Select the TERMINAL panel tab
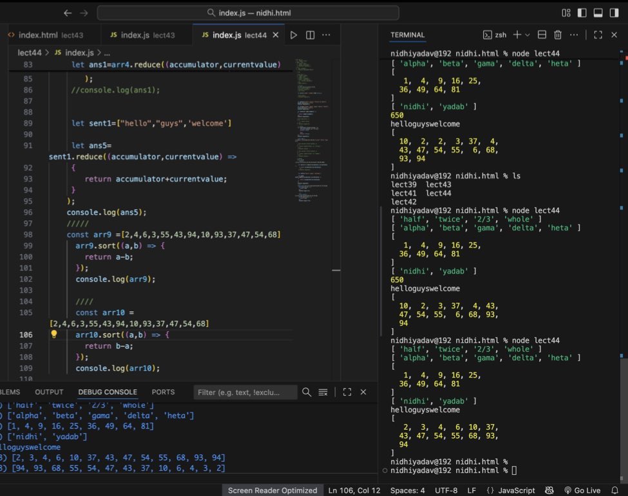The image size is (628, 496). [x=407, y=35]
